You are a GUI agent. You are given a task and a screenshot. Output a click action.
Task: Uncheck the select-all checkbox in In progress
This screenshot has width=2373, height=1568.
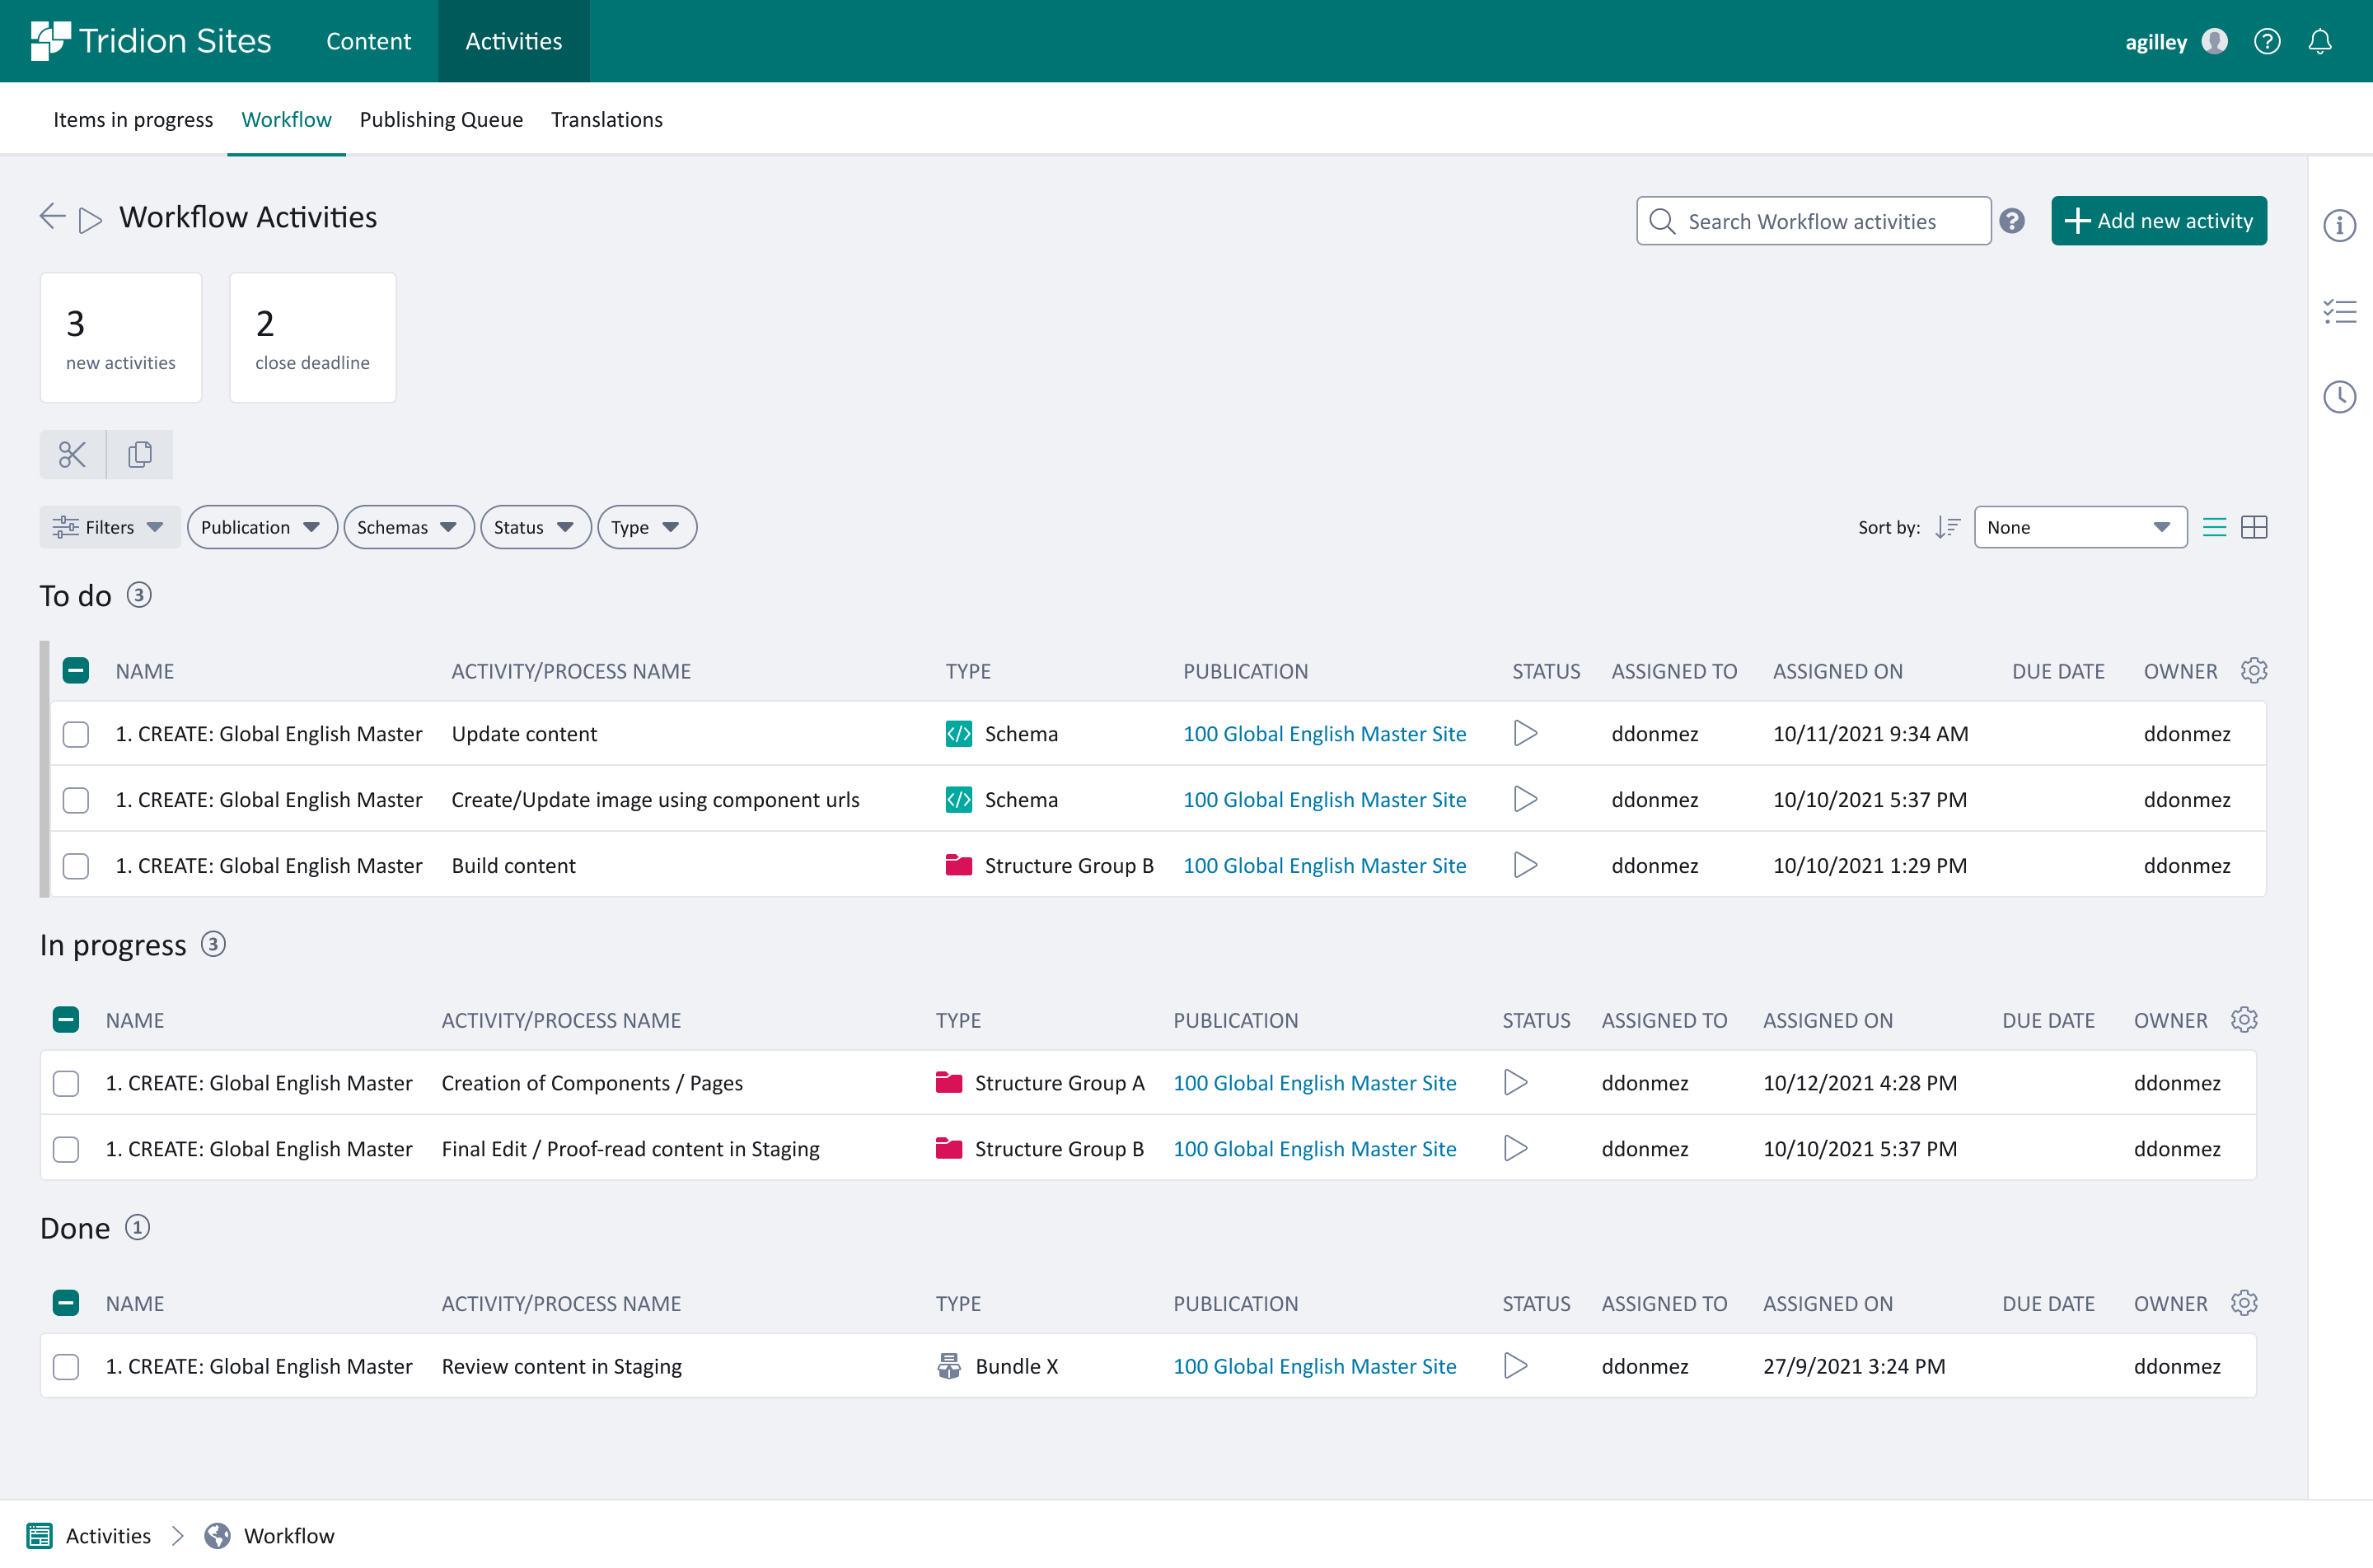click(x=66, y=1019)
